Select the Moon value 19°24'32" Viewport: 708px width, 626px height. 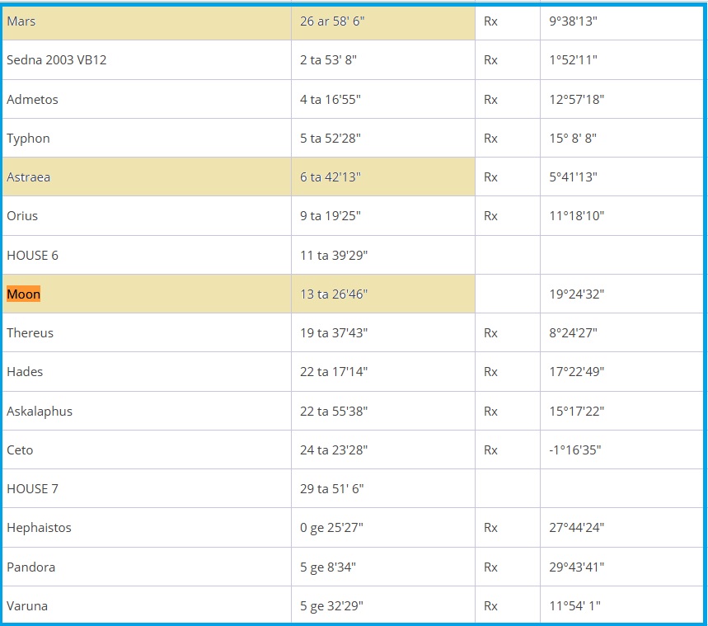tap(577, 294)
